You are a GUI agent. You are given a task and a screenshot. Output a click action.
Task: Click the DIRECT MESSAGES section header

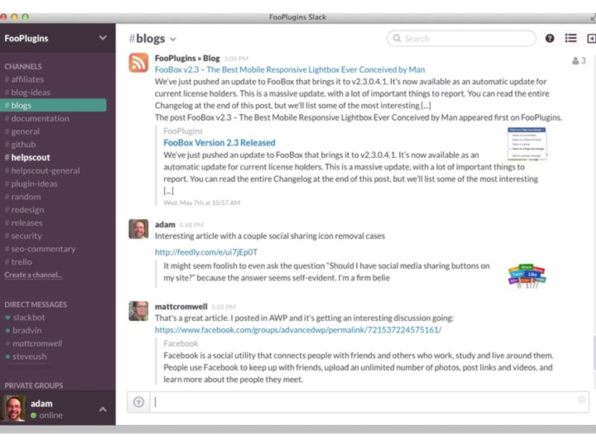click(36, 304)
